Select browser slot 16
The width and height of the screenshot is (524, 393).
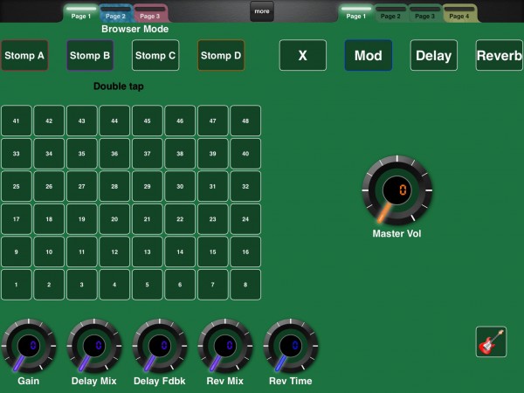[245, 252]
